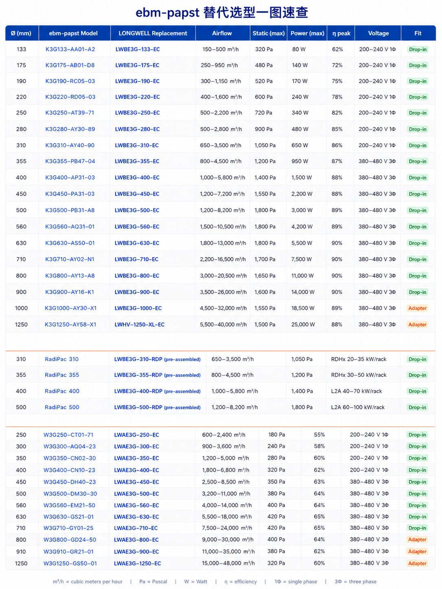The image size is (442, 589).
Task: Click the LONGWELL Replacement column header
Action: coord(153,33)
